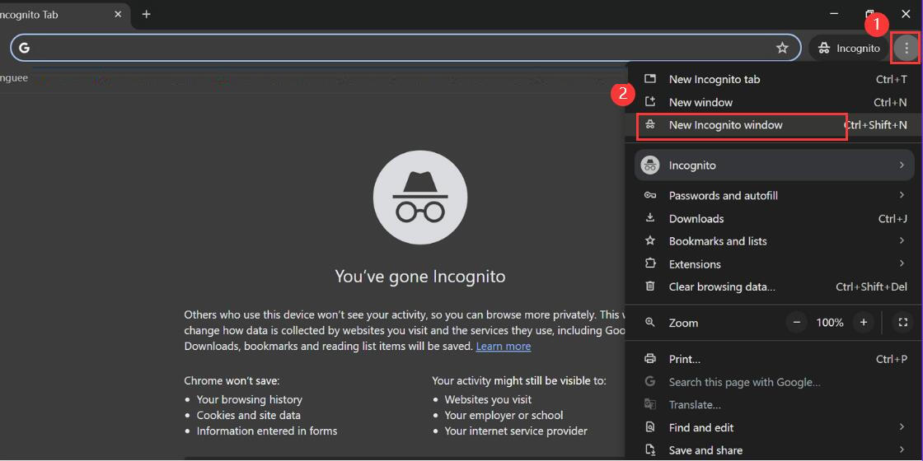
Task: Click 'Information entered in forms' text
Action: [x=267, y=431]
